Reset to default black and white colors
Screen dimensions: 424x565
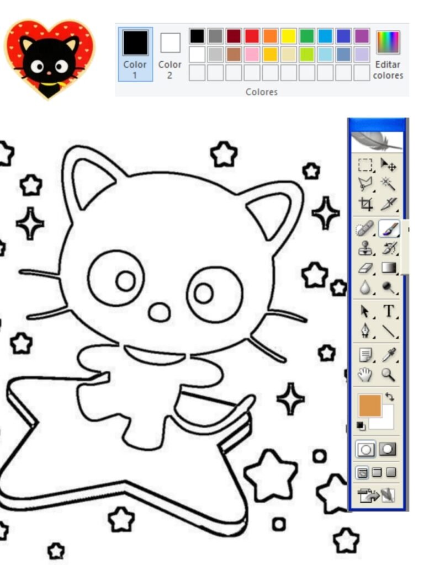click(361, 425)
